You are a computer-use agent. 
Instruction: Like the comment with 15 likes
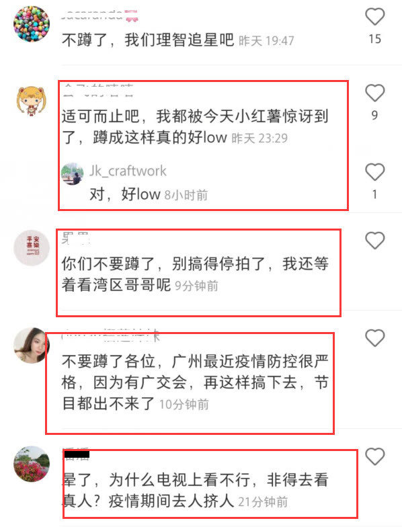point(374,17)
